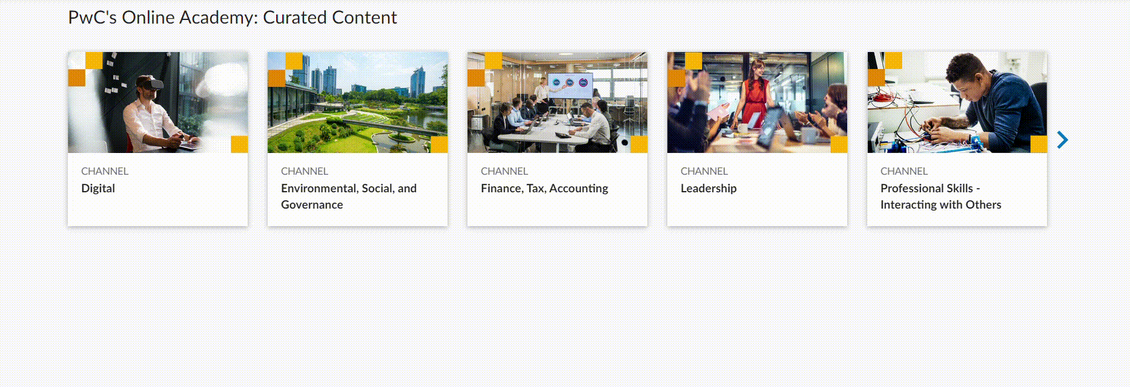Screen dimensions: 1130x387
Task: Click the CHANNEL label above Leadership
Action: tap(704, 171)
